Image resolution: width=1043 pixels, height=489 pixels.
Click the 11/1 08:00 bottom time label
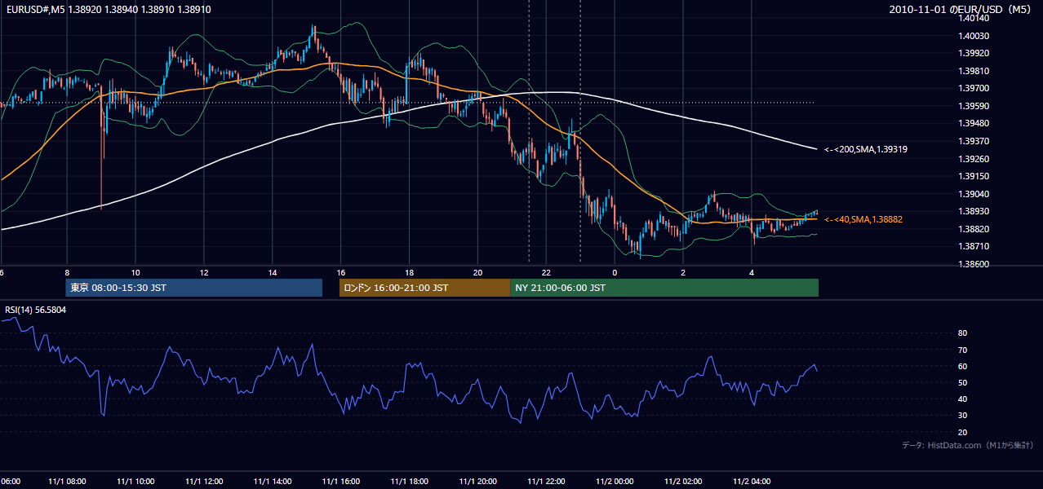click(68, 481)
